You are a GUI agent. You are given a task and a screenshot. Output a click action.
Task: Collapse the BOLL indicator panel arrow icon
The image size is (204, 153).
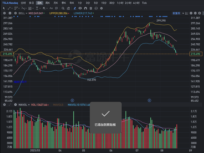point(10,13)
